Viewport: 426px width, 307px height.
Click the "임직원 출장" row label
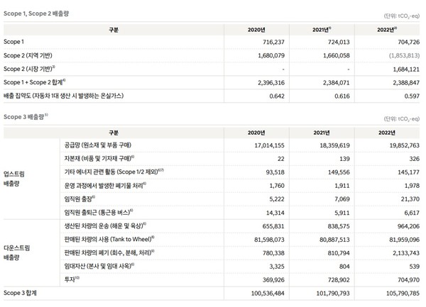click(x=80, y=199)
